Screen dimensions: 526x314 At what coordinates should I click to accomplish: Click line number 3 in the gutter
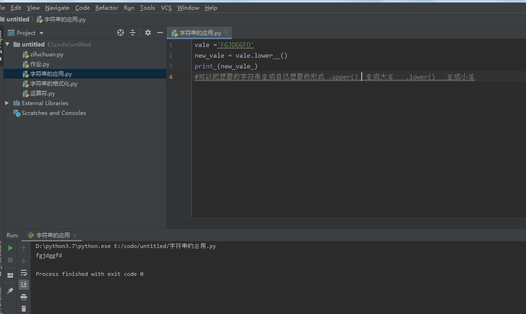click(x=171, y=67)
